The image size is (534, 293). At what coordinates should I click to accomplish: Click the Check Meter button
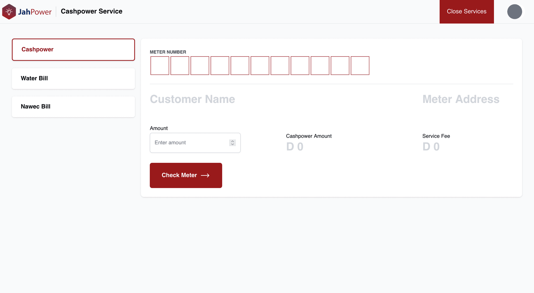click(186, 175)
